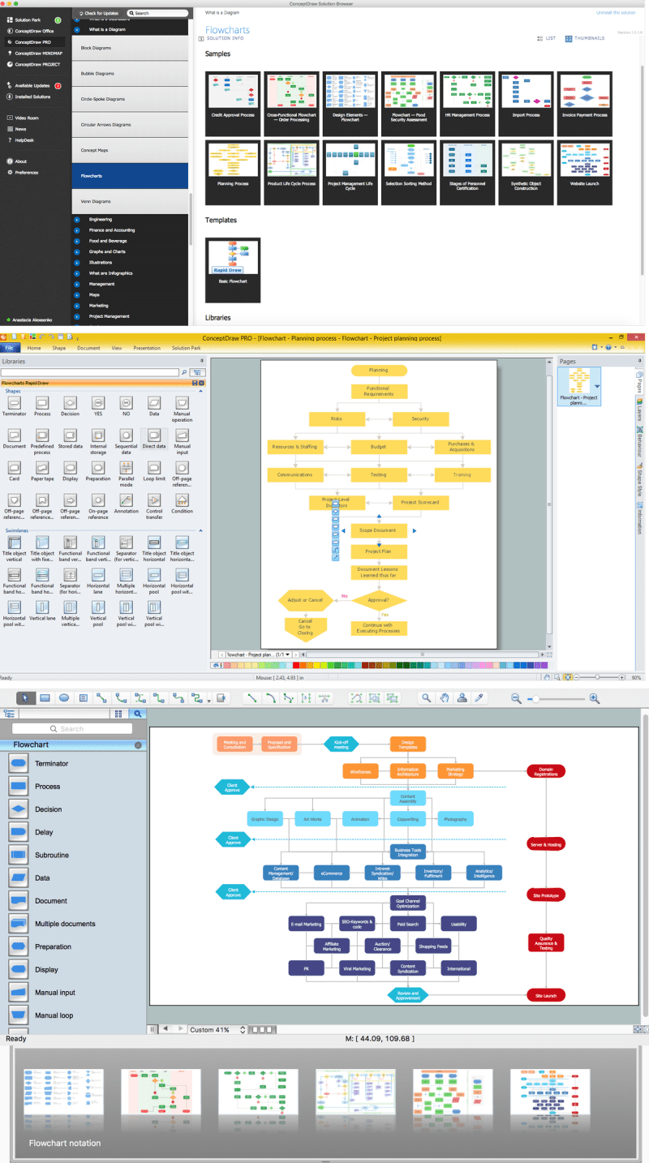Select the Decision shape from the shapes panel
This screenshot has height=1163, width=649.
point(18,807)
